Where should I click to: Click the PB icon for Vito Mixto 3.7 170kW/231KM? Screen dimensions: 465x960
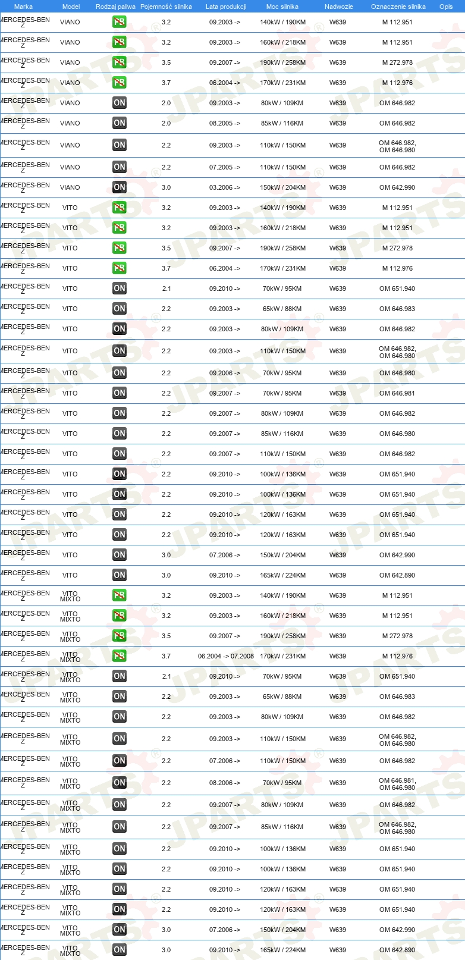(x=120, y=656)
